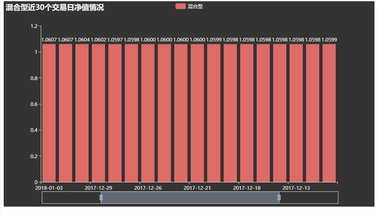Click y-axis tick label 0.2

(34, 156)
